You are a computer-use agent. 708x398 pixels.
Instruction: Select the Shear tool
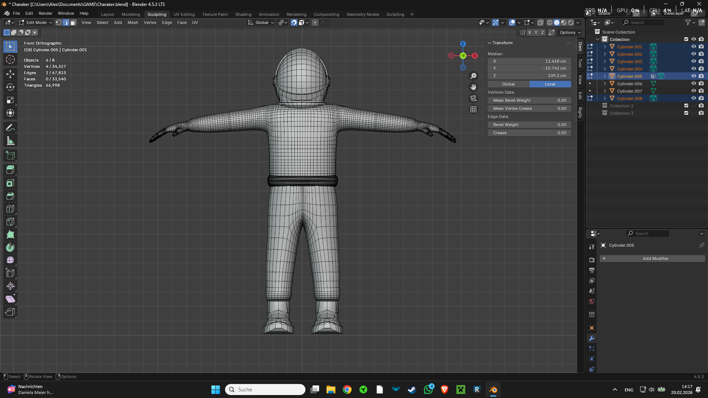pos(10,299)
